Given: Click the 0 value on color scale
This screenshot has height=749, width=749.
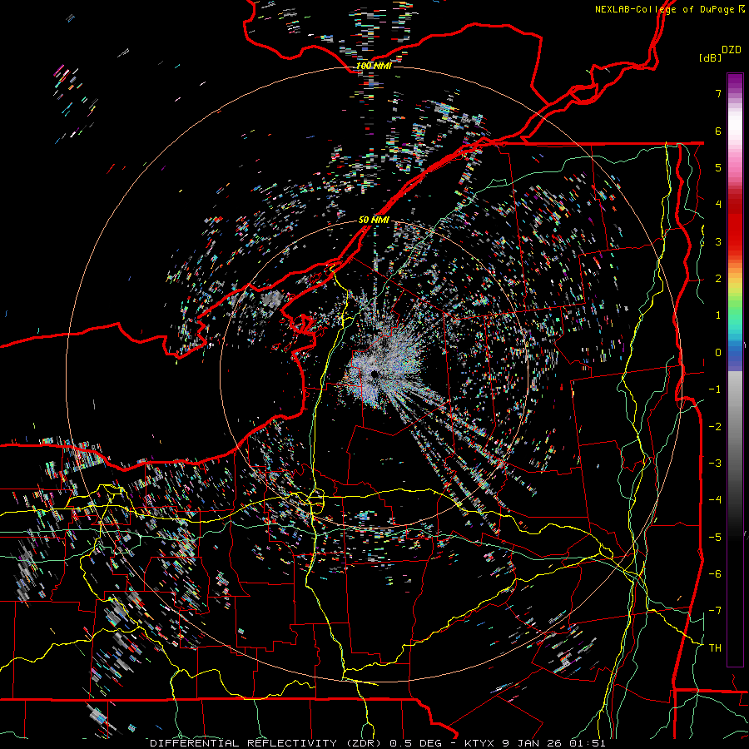Looking at the screenshot, I should (718, 353).
